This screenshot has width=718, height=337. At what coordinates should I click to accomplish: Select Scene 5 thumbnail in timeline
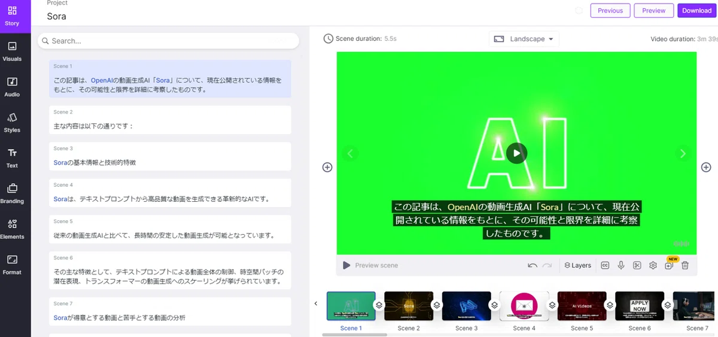coord(582,306)
